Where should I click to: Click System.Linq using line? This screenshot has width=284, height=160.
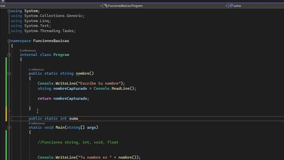point(31,21)
